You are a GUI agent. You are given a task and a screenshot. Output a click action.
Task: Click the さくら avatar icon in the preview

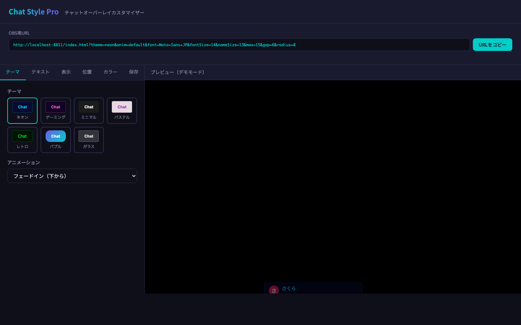[274, 290]
